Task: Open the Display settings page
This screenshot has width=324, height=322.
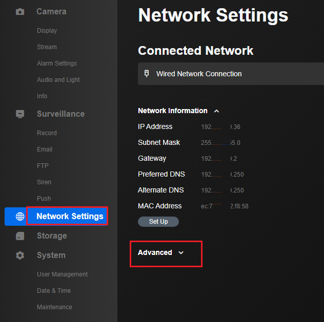Action: pyautogui.click(x=47, y=31)
